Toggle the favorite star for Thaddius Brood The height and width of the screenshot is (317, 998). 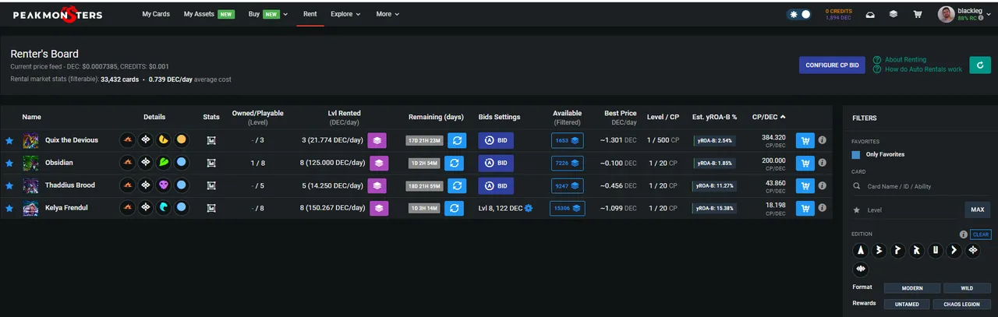point(9,185)
